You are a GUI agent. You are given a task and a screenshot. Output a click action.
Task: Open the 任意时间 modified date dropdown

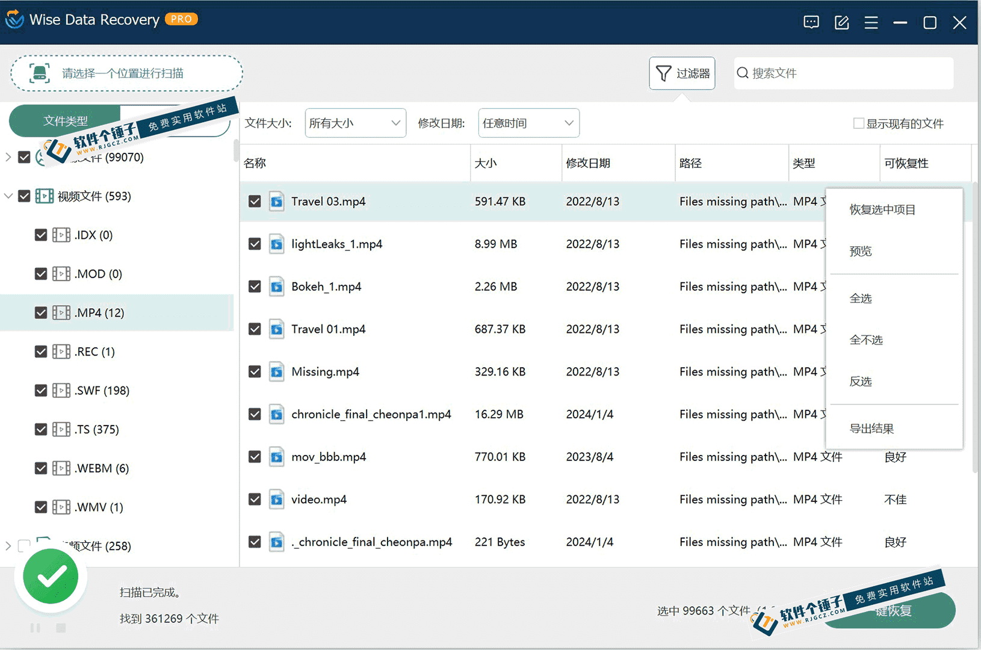pyautogui.click(x=528, y=123)
